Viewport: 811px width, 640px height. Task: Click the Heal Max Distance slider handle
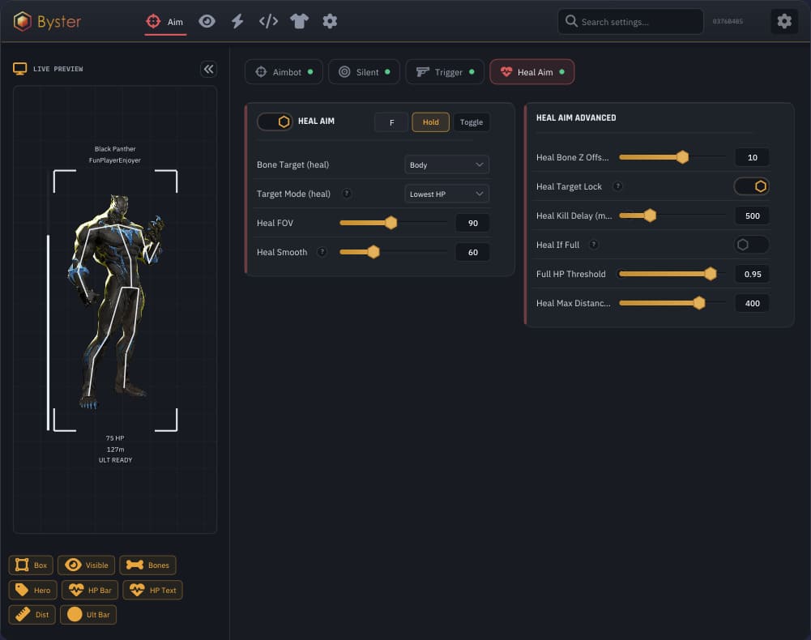pos(699,303)
